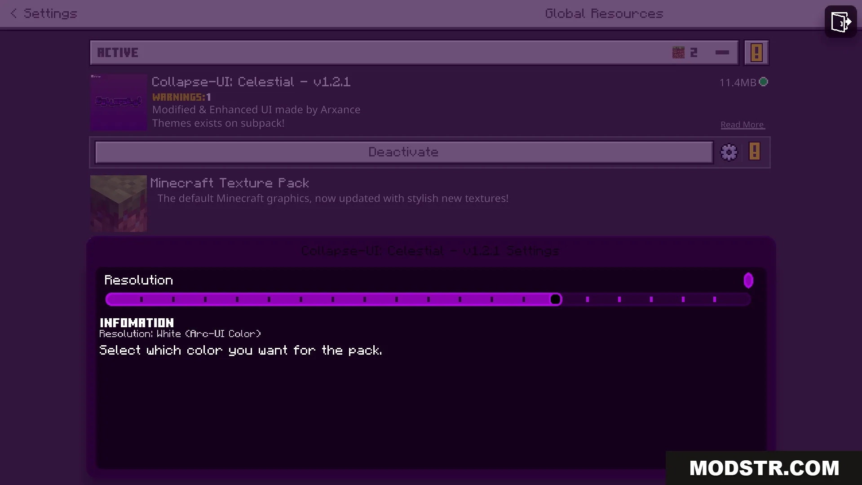Collapse the ACTIVE packs section

pyautogui.click(x=722, y=53)
